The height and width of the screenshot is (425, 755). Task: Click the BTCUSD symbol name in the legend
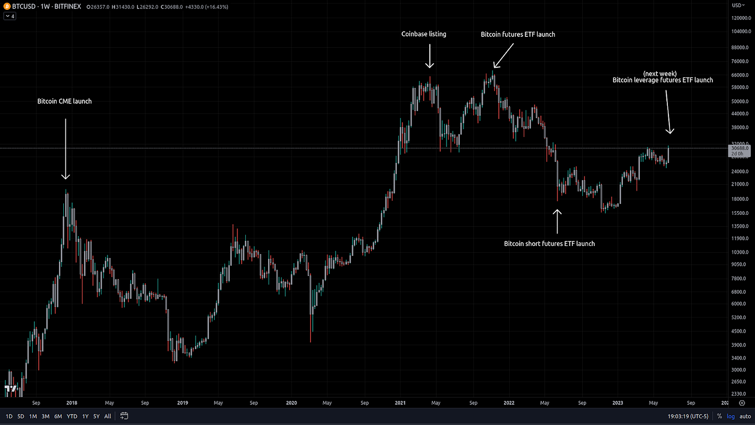pos(24,7)
